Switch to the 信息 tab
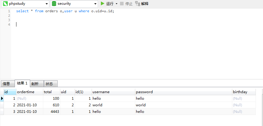The image size is (263, 126). click(x=7, y=84)
